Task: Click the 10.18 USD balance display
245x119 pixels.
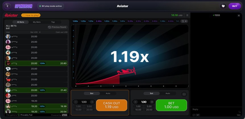Action: coord(177,15)
